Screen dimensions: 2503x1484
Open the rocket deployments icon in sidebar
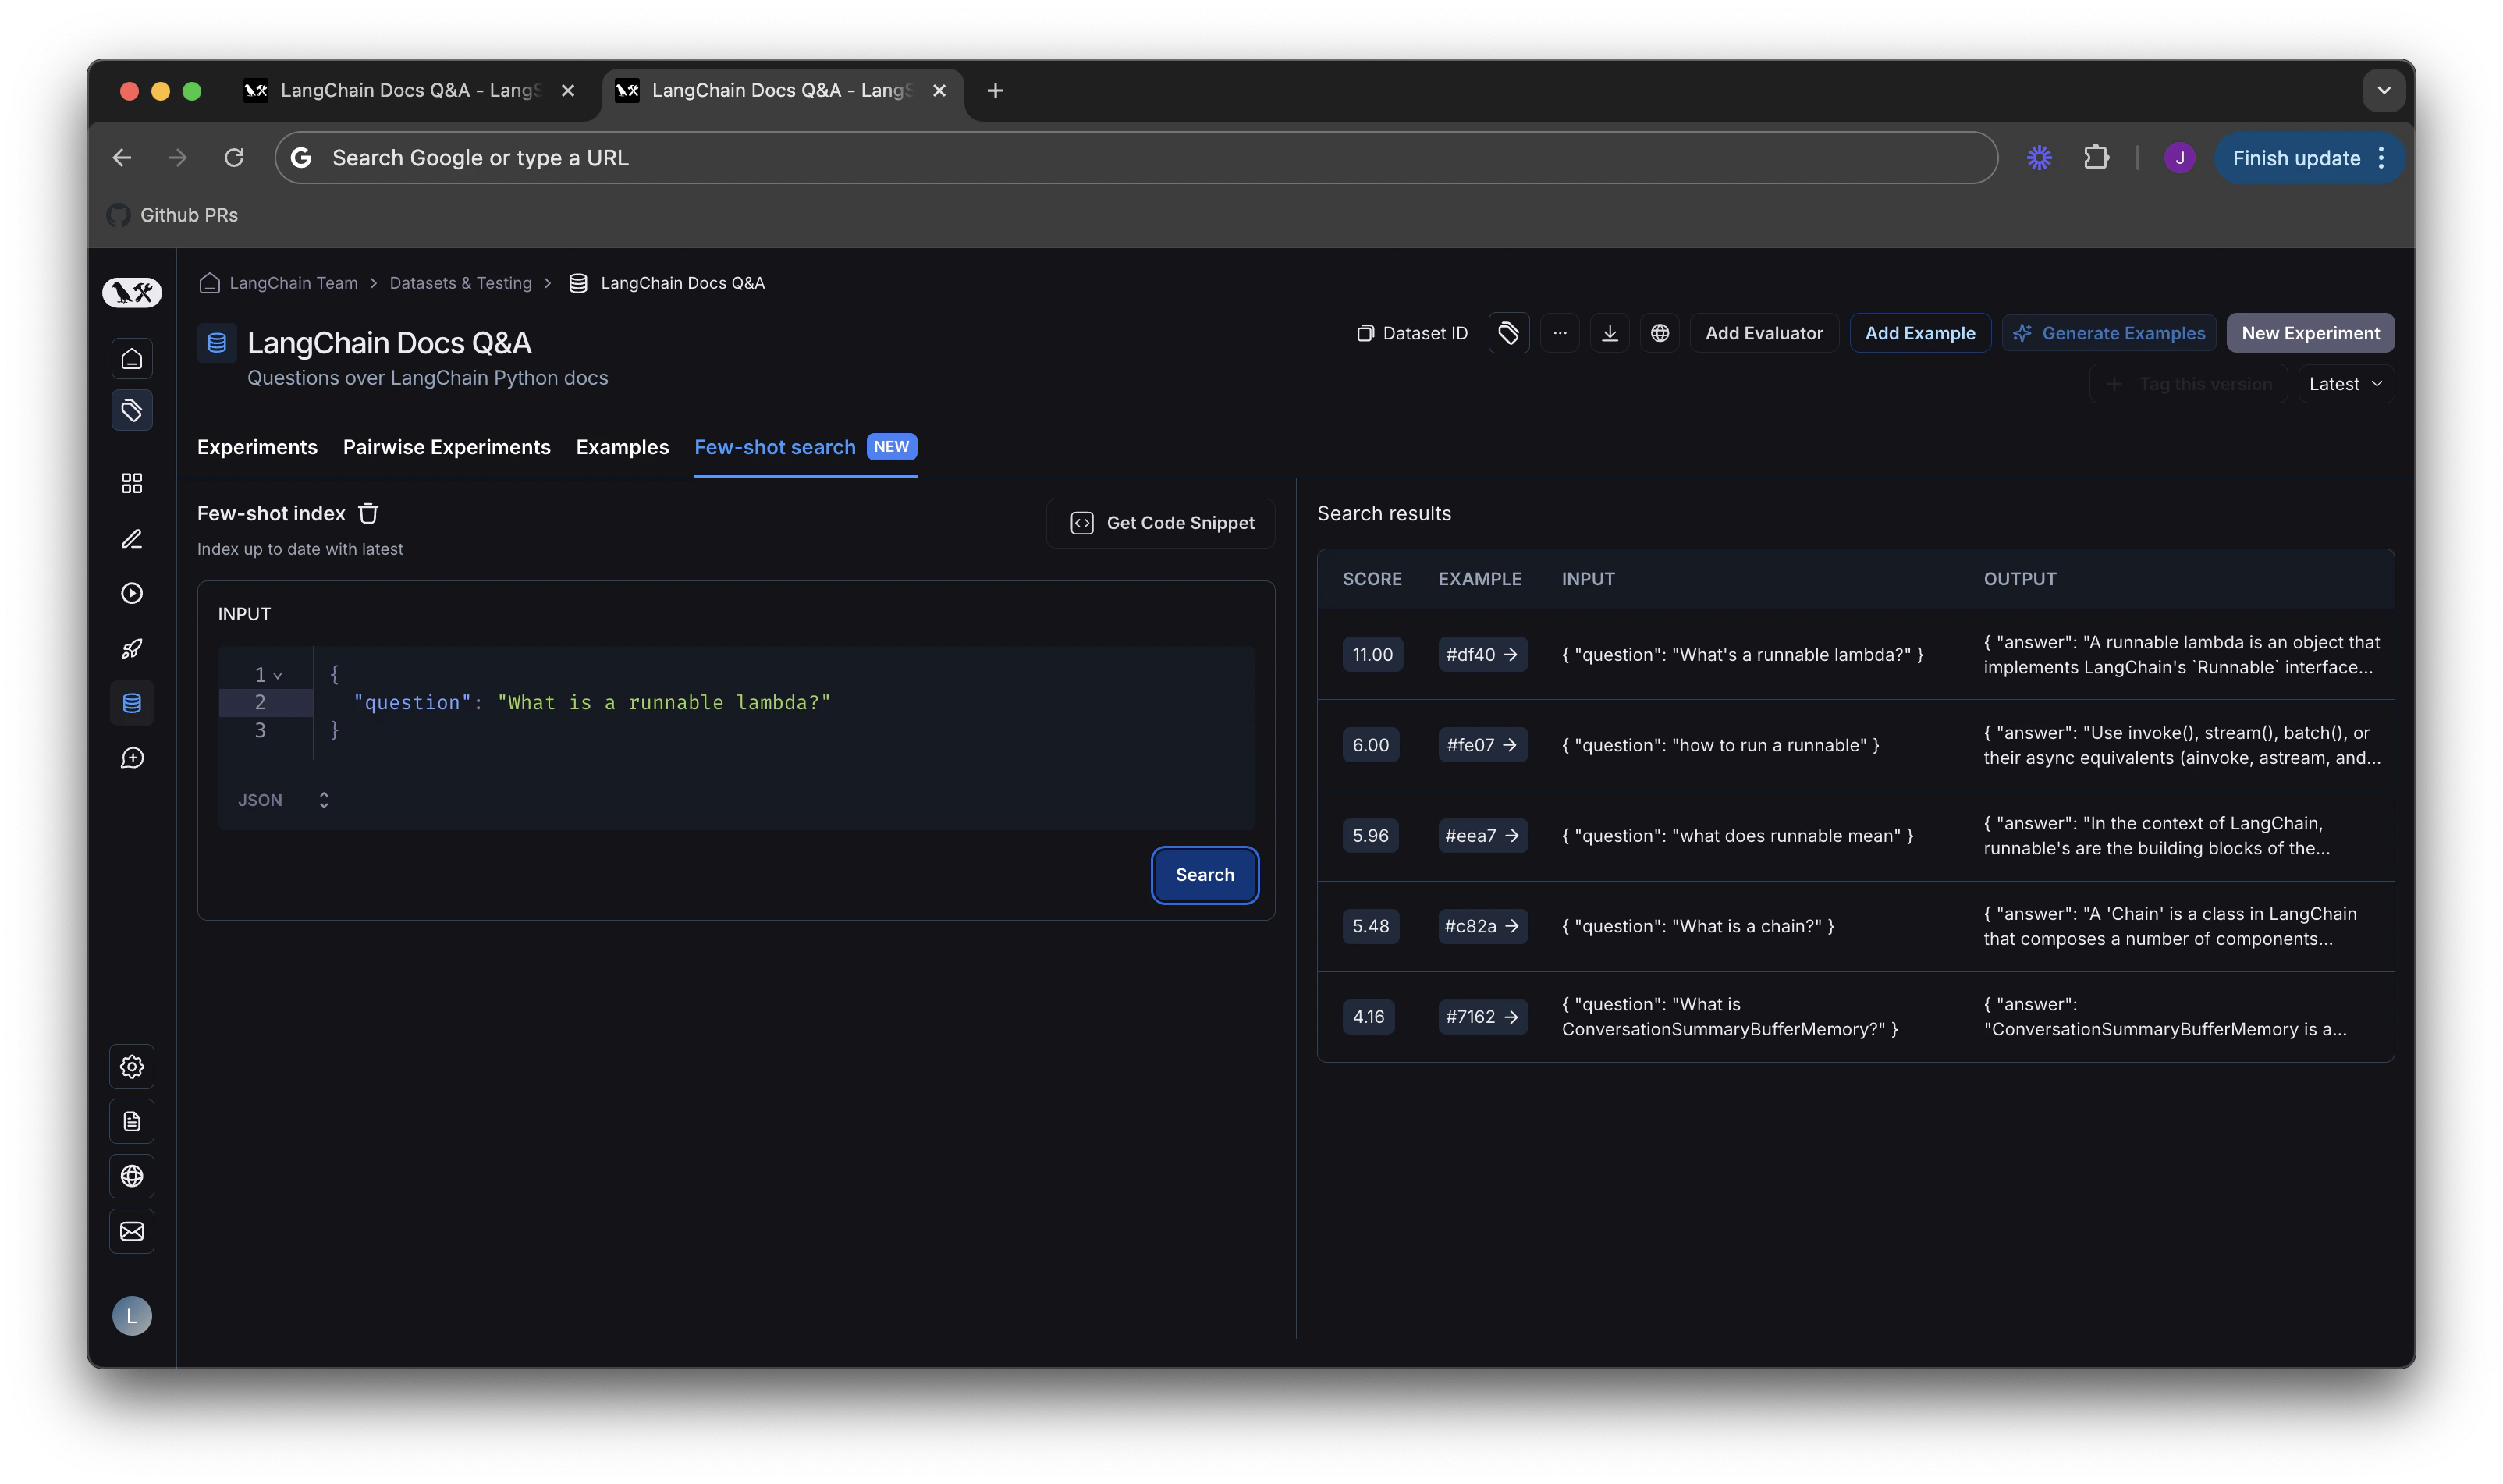coord(132,648)
